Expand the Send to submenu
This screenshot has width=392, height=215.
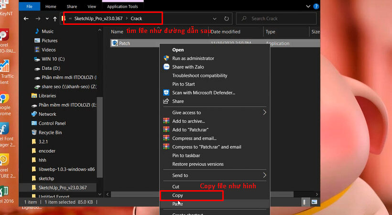point(264,175)
